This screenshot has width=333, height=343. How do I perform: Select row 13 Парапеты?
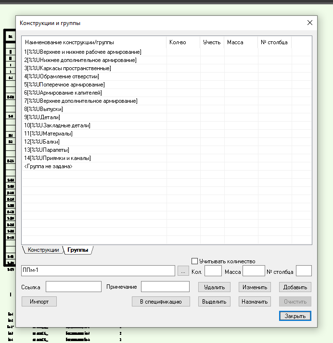pos(166,150)
